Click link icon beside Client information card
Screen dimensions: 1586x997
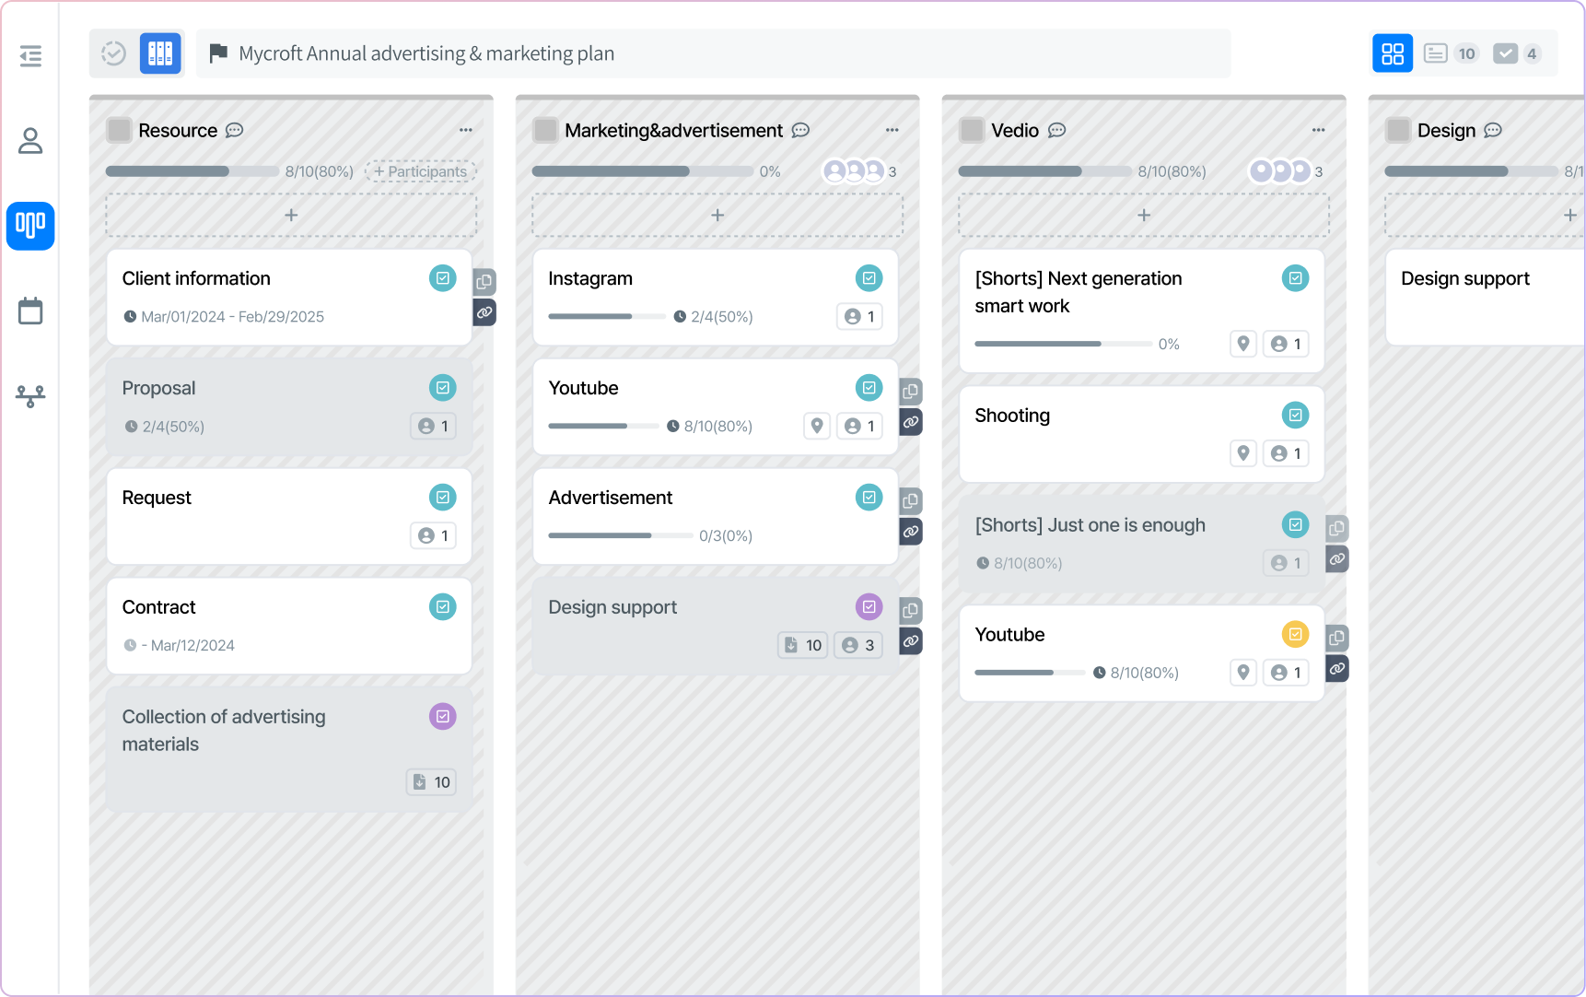[x=484, y=312]
